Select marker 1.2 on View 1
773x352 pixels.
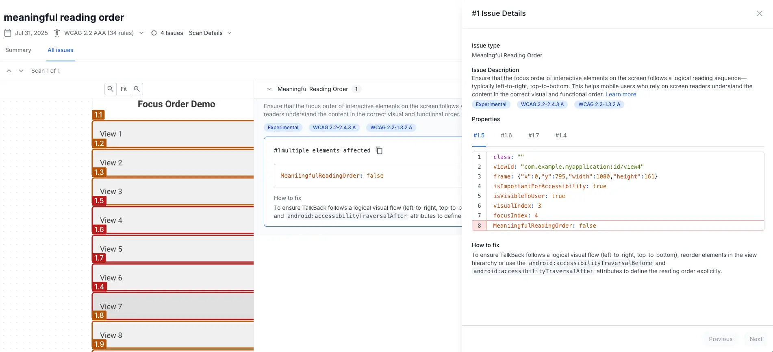point(99,143)
